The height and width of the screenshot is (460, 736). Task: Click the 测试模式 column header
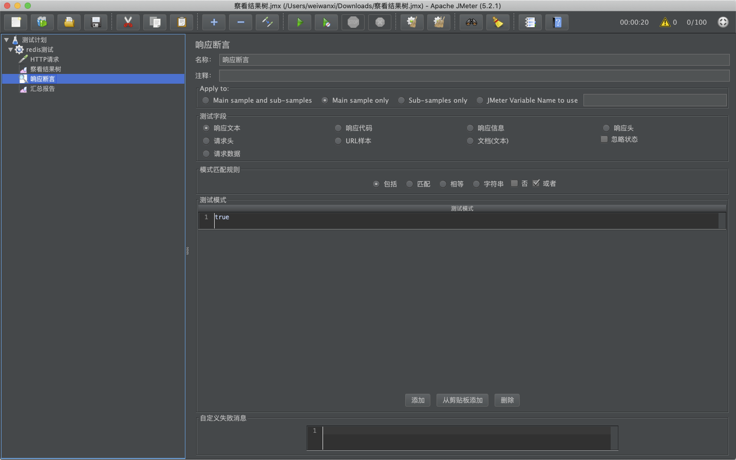click(x=462, y=208)
